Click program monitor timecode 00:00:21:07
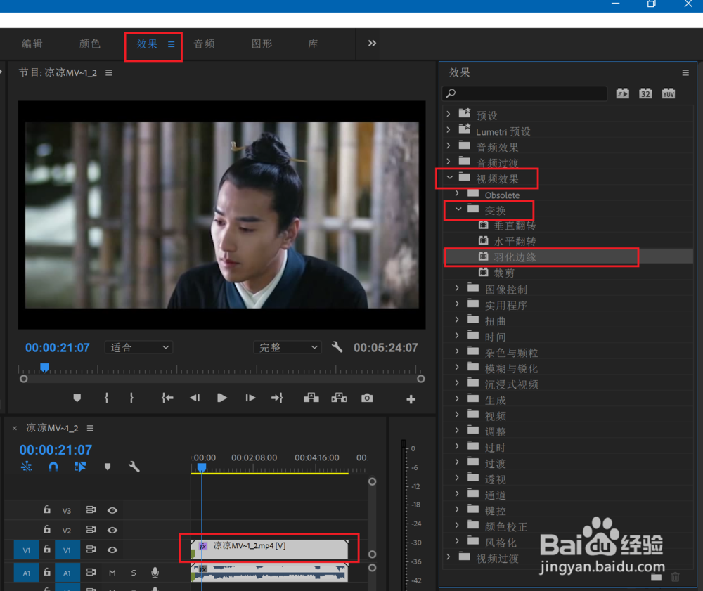 [x=58, y=348]
